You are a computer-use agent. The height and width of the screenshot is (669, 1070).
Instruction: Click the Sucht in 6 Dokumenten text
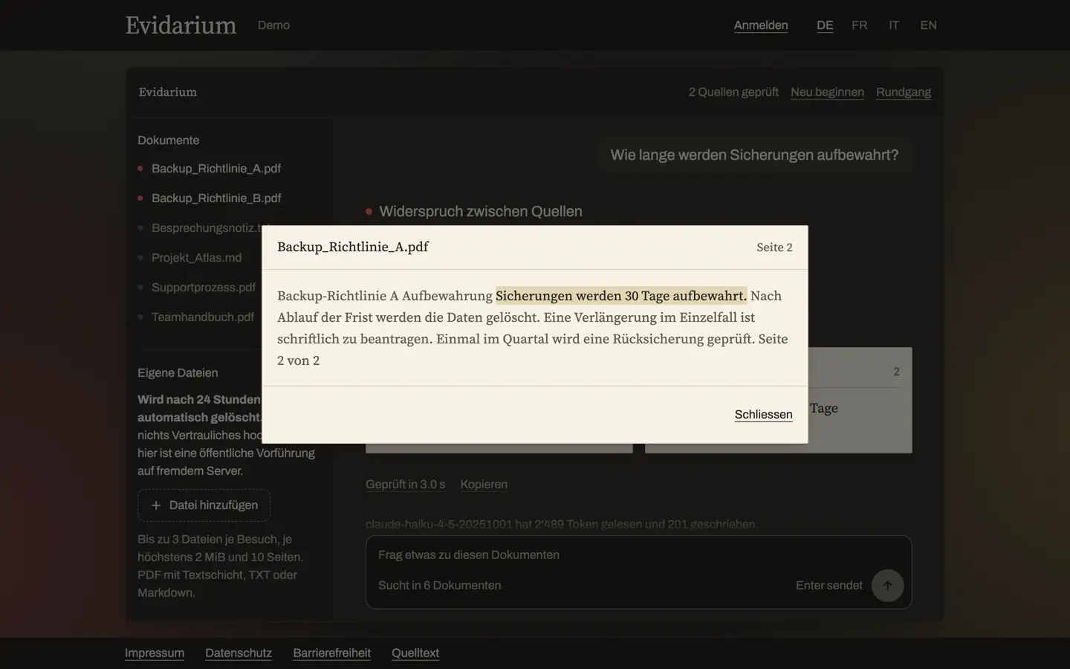440,586
